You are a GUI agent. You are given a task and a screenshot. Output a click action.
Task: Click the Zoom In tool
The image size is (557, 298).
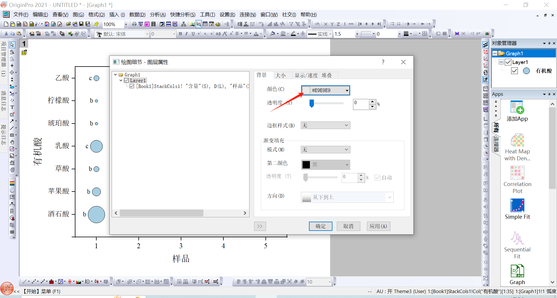click(12, 52)
